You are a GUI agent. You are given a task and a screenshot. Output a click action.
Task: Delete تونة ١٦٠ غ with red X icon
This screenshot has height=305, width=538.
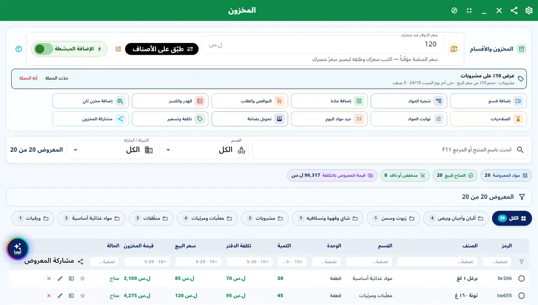[49, 296]
